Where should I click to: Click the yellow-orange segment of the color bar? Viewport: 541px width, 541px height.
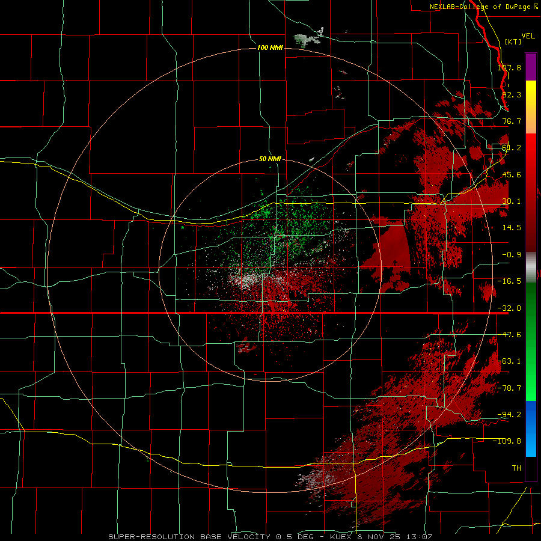[531, 107]
